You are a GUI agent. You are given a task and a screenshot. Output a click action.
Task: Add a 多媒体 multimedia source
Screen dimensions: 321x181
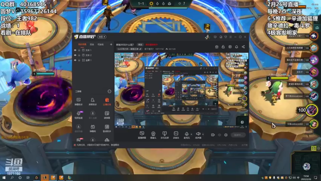(176, 135)
